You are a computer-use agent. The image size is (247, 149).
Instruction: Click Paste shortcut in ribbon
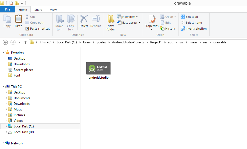pyautogui.click(x=37, y=29)
